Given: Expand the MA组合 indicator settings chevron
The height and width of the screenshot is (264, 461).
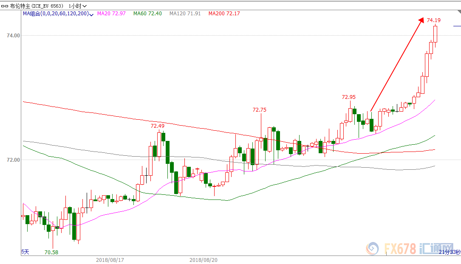Looking at the screenshot, I should pyautogui.click(x=91, y=14).
